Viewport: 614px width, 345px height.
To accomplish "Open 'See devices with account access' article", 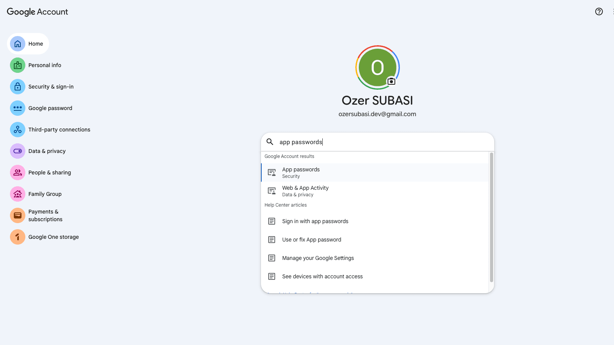I will click(x=322, y=276).
